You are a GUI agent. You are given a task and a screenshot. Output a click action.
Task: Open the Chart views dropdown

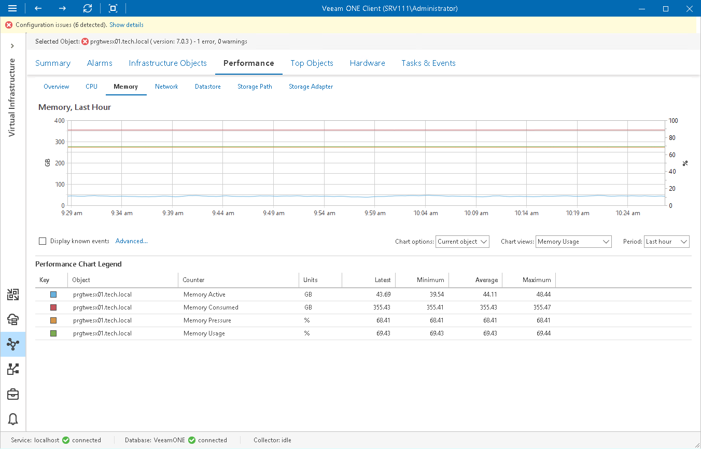click(x=573, y=241)
